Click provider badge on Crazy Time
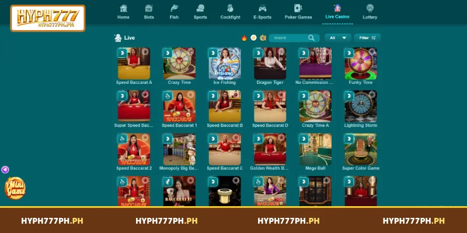This screenshot has width=467, height=233. [x=168, y=53]
